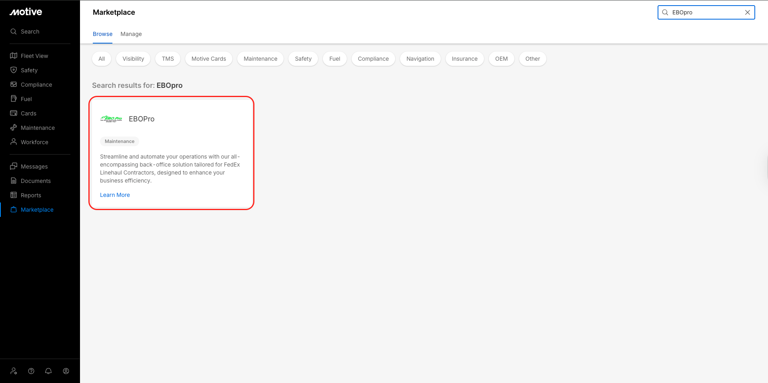Open the help question mark icon
This screenshot has width=768, height=383.
pos(31,371)
